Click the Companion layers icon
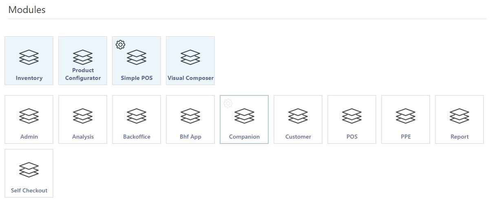Screen dimensions: 499x201 pos(244,116)
